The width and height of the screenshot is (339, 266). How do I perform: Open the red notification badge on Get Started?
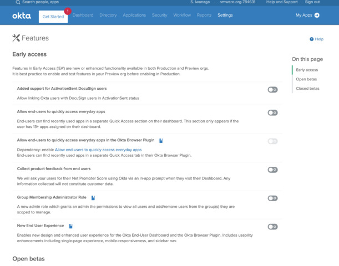click(x=68, y=11)
